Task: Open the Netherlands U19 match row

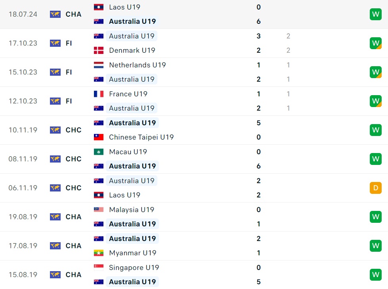Action: [137, 65]
